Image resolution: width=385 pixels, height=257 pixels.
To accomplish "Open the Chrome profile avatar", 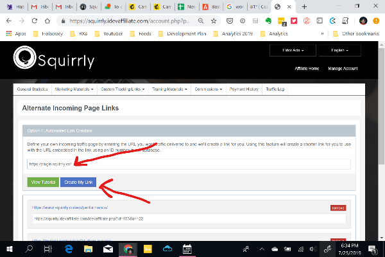I will point(363,21).
